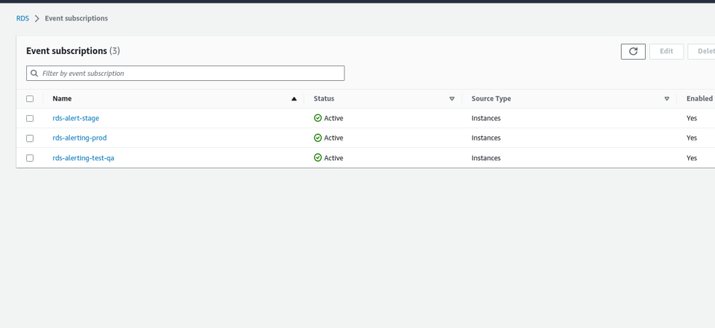
Task: Sort by Name using ascending arrow
Action: coord(294,99)
